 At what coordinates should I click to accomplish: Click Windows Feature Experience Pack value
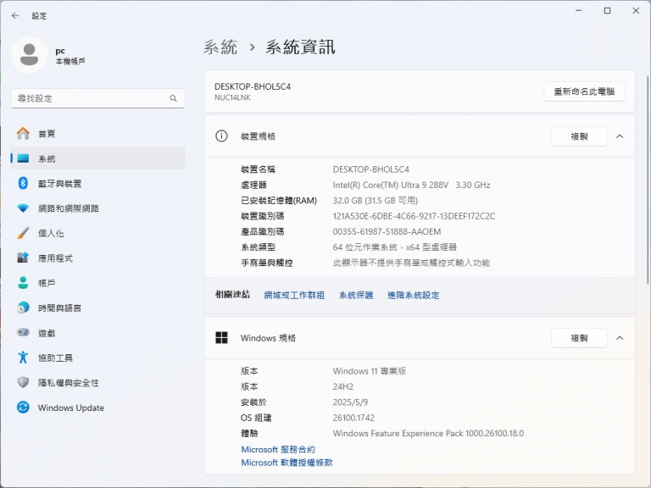[428, 433]
